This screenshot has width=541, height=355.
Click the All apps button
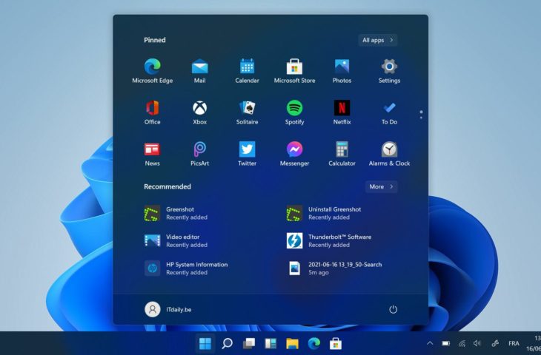pyautogui.click(x=378, y=40)
